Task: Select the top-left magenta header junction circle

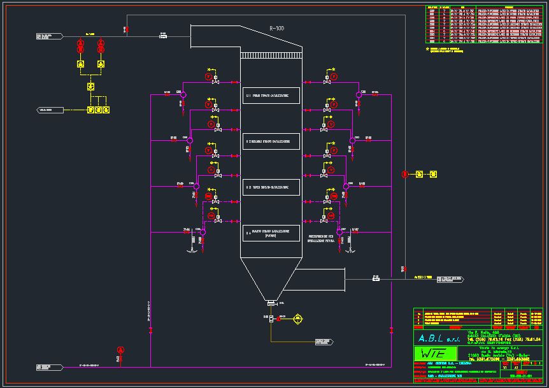Action: click(183, 95)
